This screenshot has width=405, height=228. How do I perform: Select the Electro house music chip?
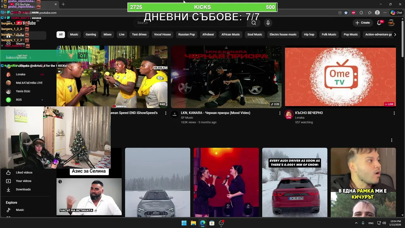click(x=283, y=35)
